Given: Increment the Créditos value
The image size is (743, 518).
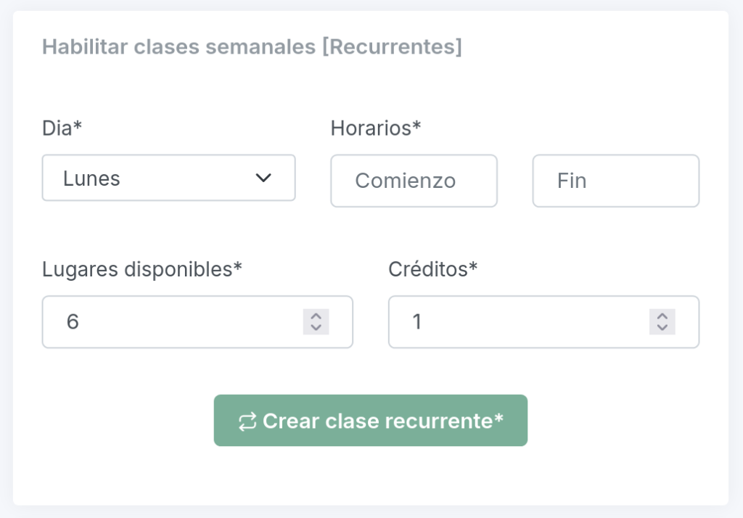Looking at the screenshot, I should pos(662,317).
